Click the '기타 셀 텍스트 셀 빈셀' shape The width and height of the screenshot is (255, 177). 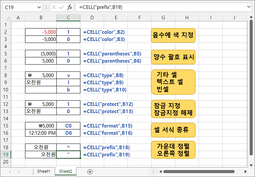click(x=173, y=82)
